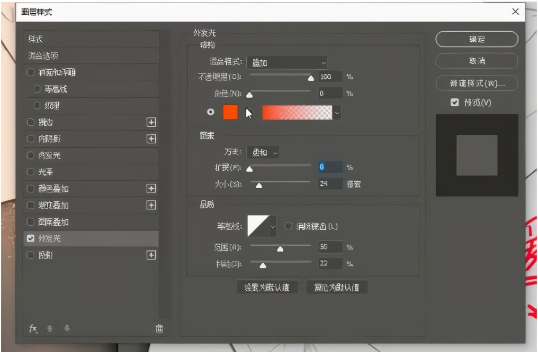Uncheck the 预览 (Preview) checkbox
This screenshot has height=352, width=538.
click(x=454, y=103)
